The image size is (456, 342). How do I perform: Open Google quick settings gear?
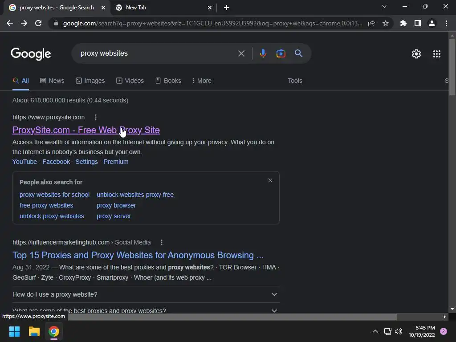(416, 54)
